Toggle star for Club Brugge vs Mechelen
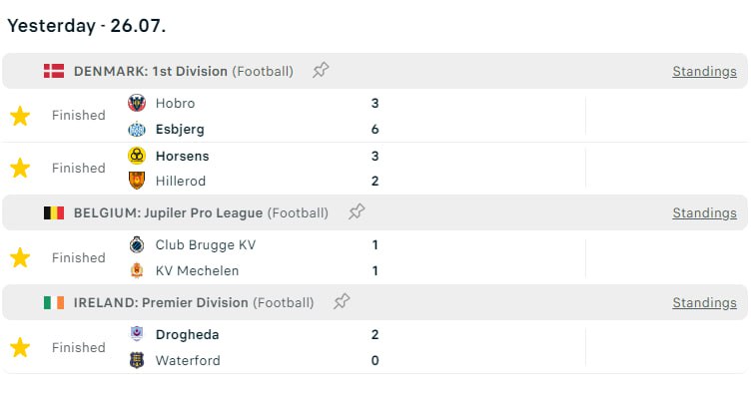 [x=20, y=257]
